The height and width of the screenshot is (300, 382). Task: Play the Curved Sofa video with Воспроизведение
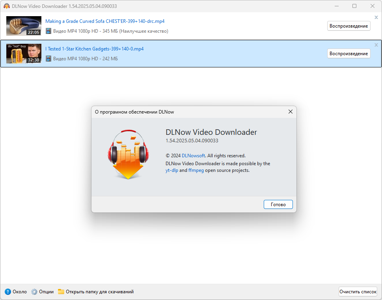click(x=348, y=26)
